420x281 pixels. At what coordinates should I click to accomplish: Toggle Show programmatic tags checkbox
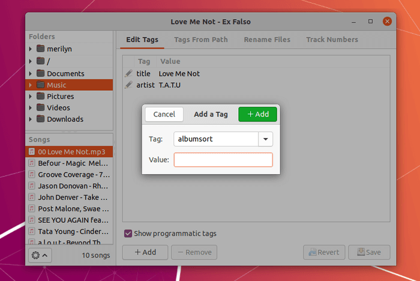pos(128,234)
